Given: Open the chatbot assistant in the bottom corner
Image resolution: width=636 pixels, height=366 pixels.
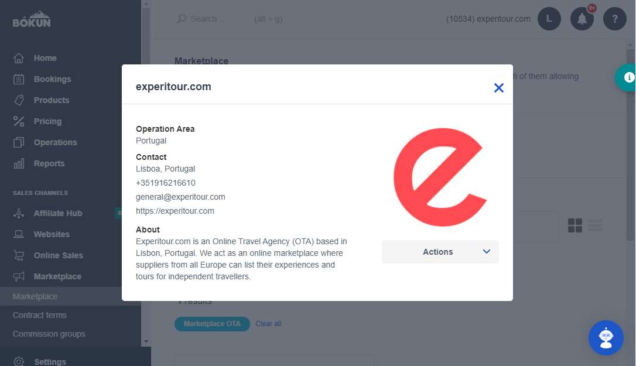Looking at the screenshot, I should (x=606, y=338).
